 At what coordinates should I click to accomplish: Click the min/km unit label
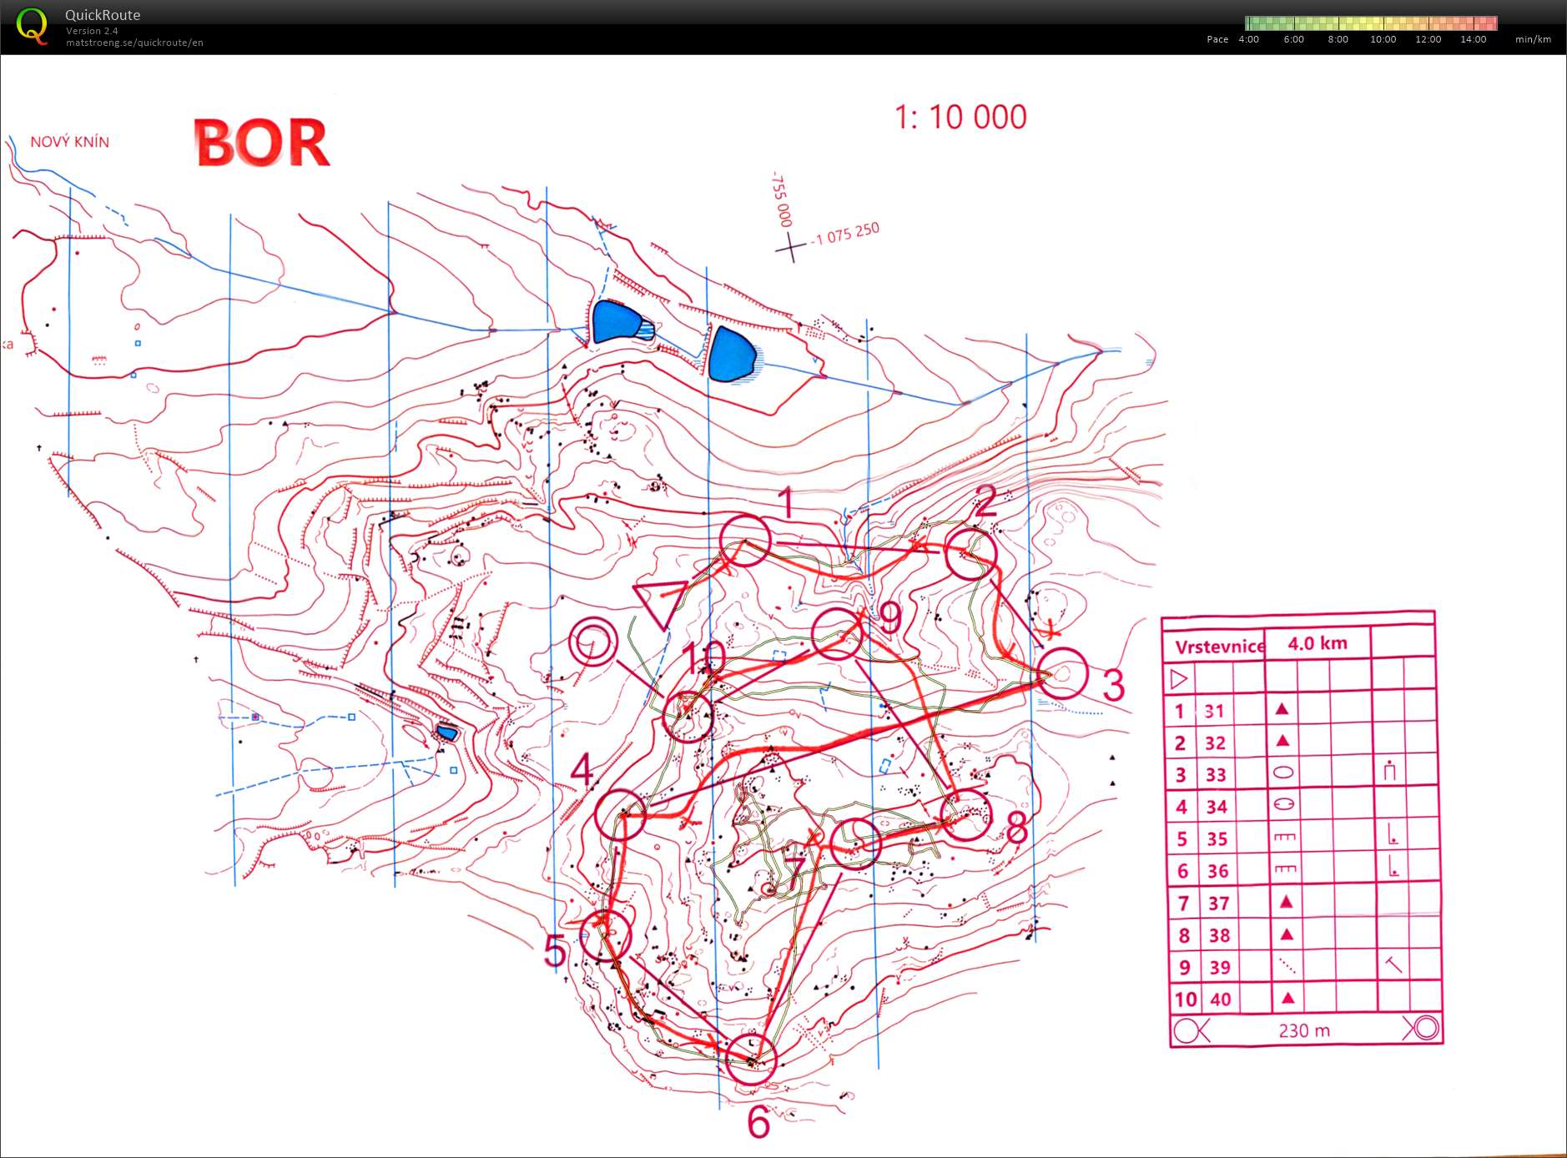1533,39
